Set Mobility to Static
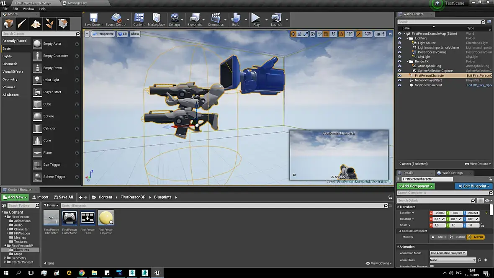This screenshot has width=494, height=278. pos(439,237)
